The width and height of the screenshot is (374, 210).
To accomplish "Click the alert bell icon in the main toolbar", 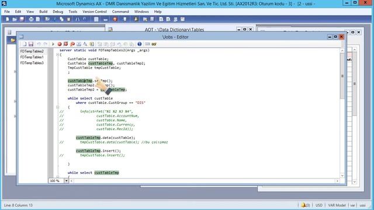I will pos(136,19).
